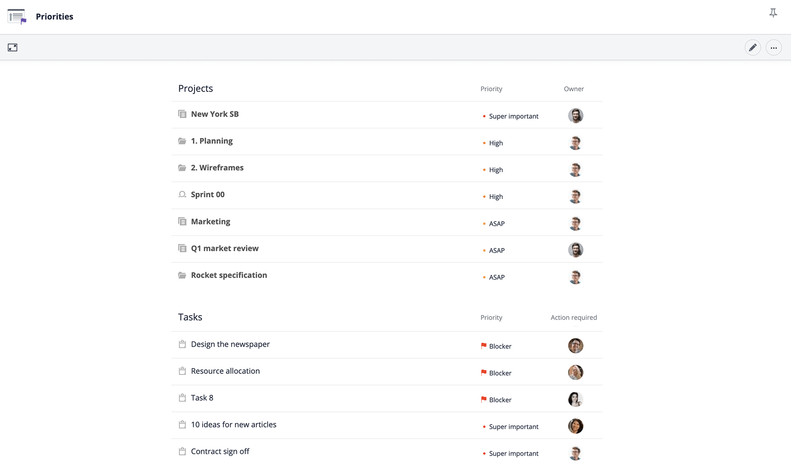Click the pin icon in the header
This screenshot has height=465, width=791.
click(x=773, y=13)
